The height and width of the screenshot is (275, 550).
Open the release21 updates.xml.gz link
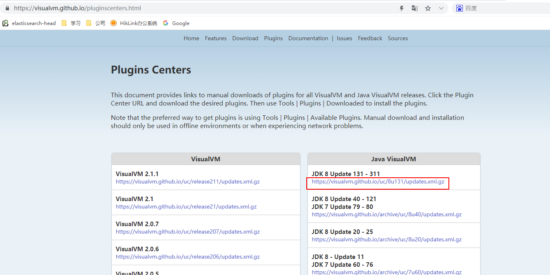tap(186, 206)
